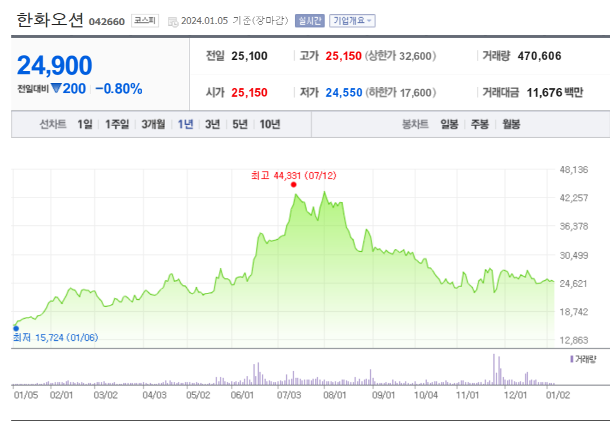
Task: Click the 01/02 date axis label
Action: (x=558, y=395)
